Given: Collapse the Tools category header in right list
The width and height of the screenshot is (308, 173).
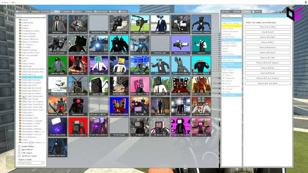Looking at the screenshot, I should 231,67.
